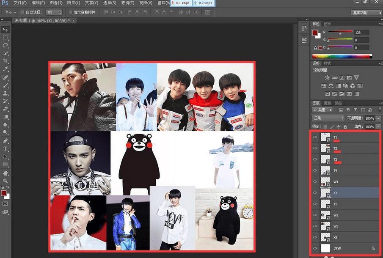This screenshot has width=383, height=258.
Task: Hide the T1 layer via eye icon
Action: [314, 137]
